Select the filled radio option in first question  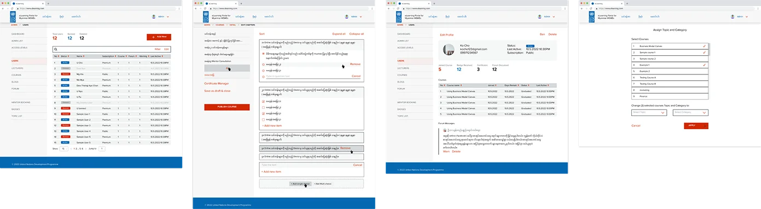click(264, 54)
